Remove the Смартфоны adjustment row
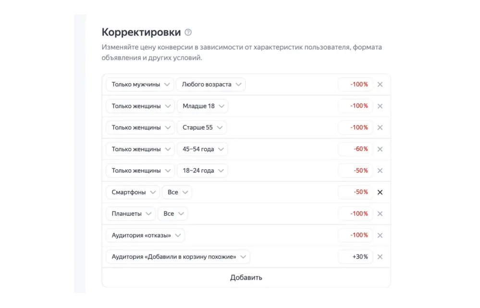This screenshot has width=480, height=308. 380,192
